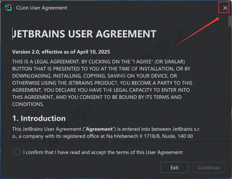Check the confirm user agreement checkbox
The height and width of the screenshot is (179, 232).
pyautogui.click(x=17, y=152)
